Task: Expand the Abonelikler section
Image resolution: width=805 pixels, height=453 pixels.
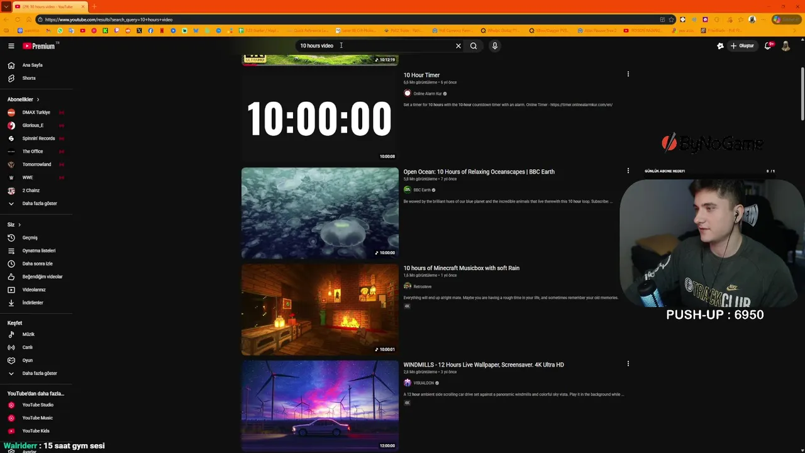Action: pyautogui.click(x=23, y=99)
